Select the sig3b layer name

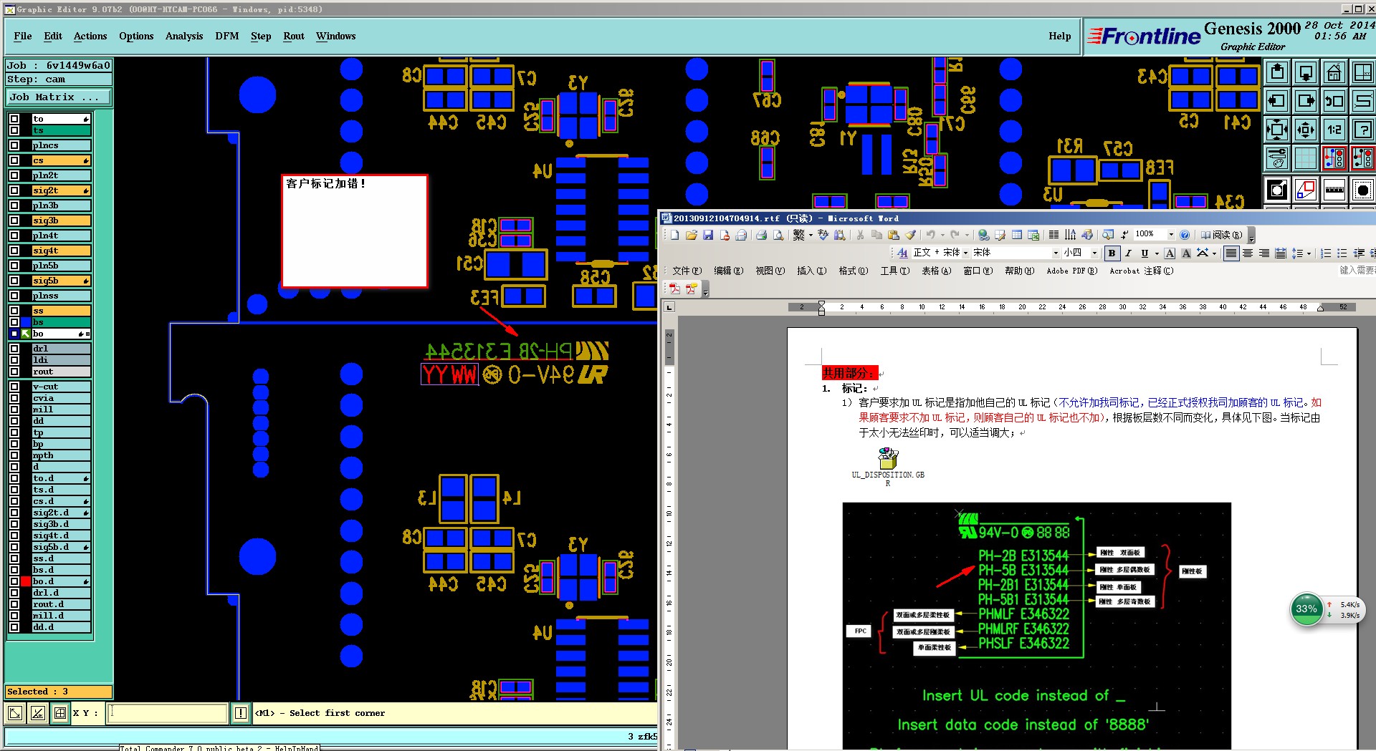point(62,221)
